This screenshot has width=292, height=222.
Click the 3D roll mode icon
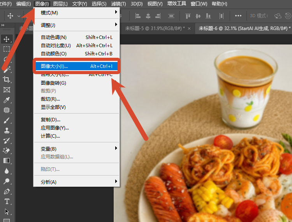click(288, 16)
